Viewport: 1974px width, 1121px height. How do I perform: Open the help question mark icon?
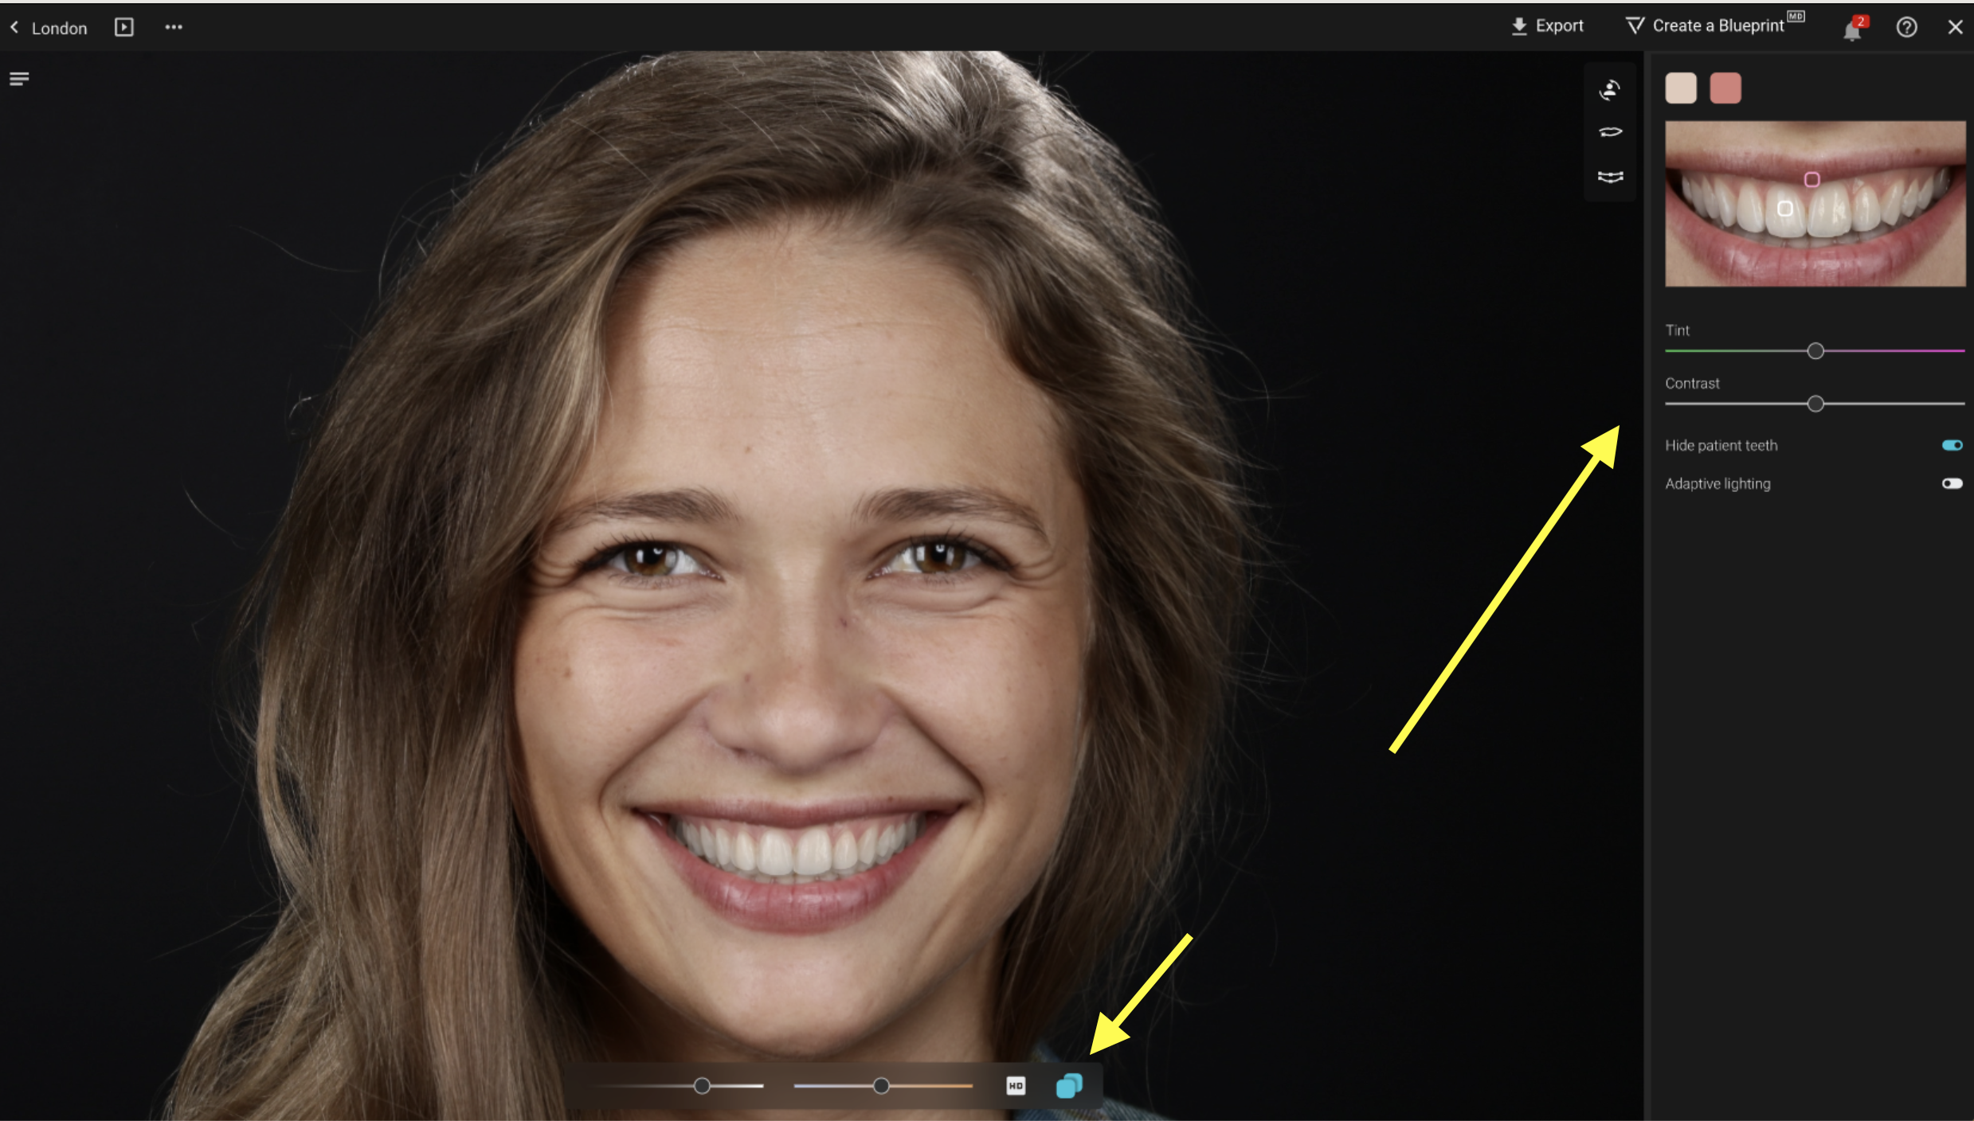tap(1906, 27)
